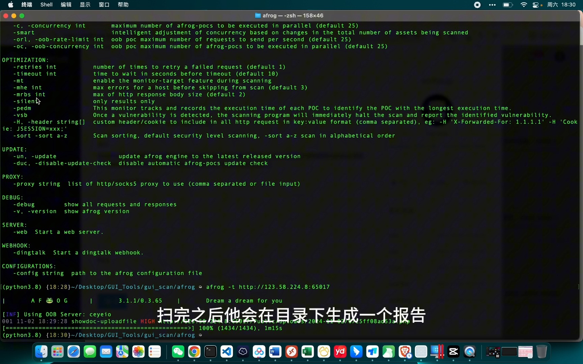Screen dimensions: 583x364
Task: Open the cloud terminal app icon
Action: [243, 352]
